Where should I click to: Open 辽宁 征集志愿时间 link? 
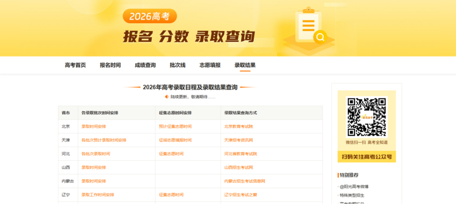point(171,195)
